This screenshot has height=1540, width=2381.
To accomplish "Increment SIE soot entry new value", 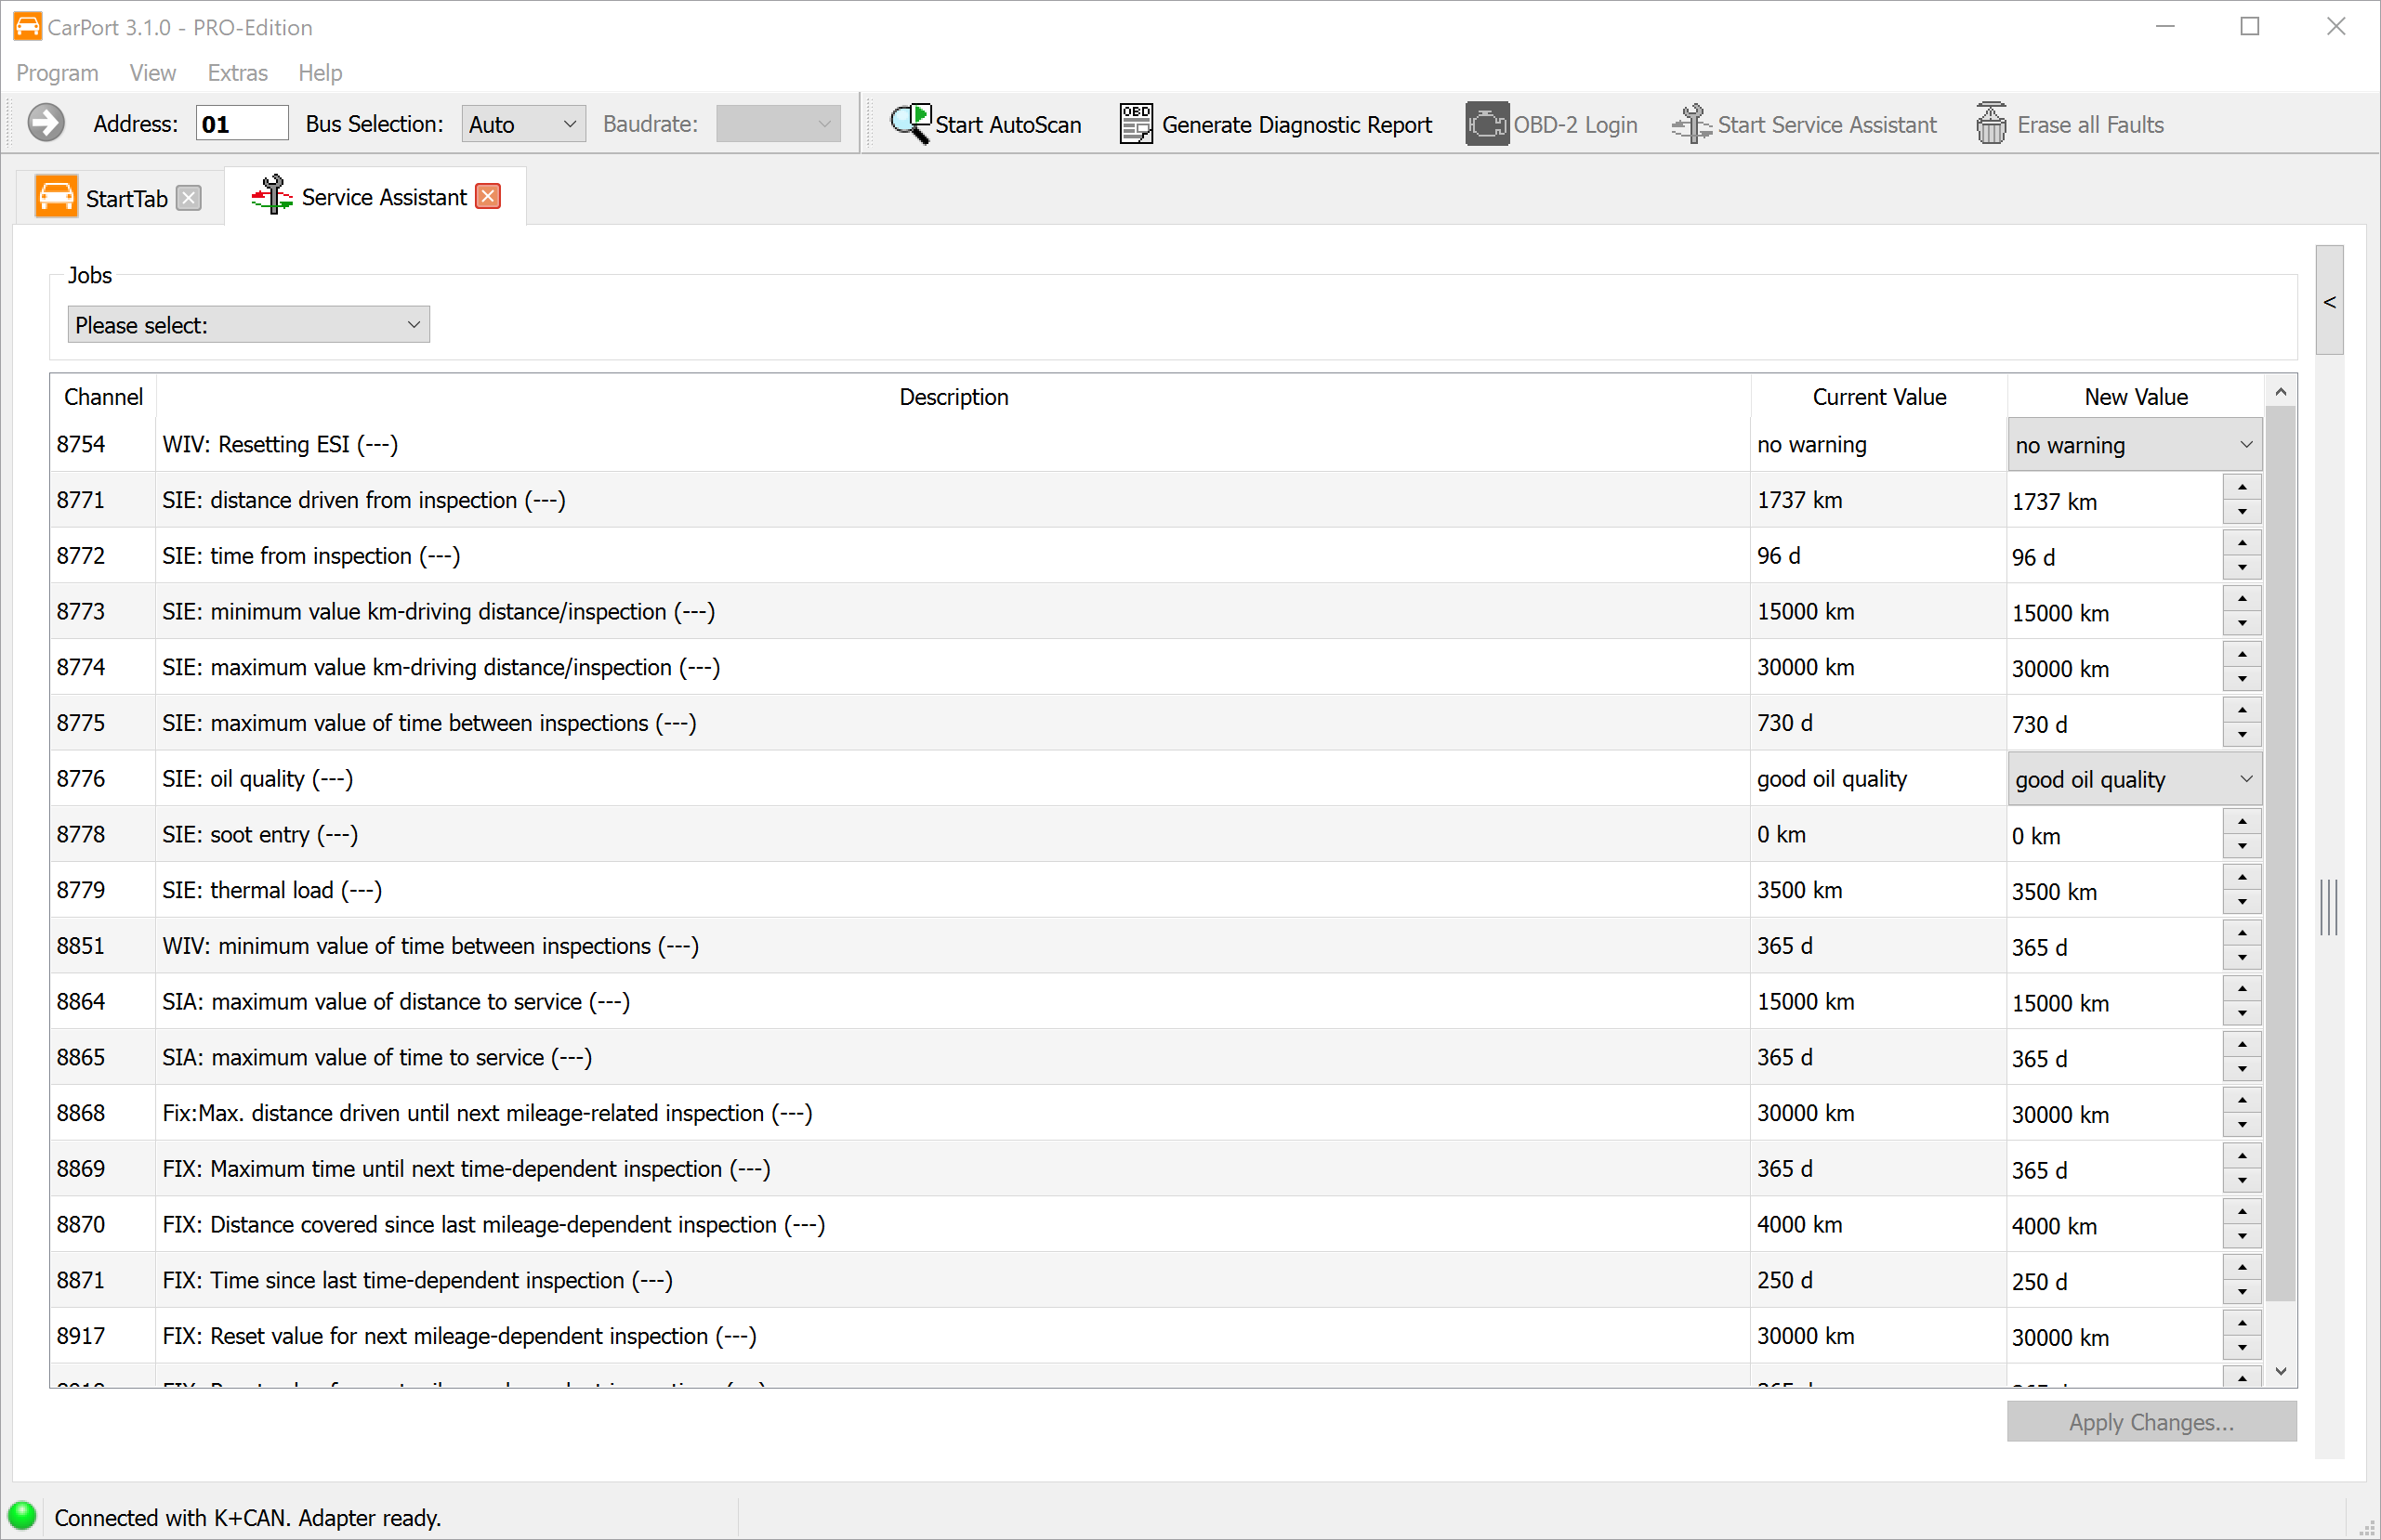I will click(x=2242, y=822).
